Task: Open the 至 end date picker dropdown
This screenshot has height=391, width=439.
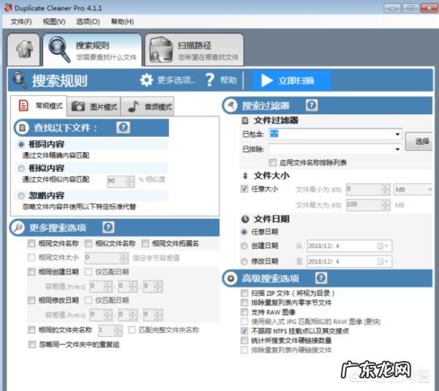Action: [x=383, y=261]
